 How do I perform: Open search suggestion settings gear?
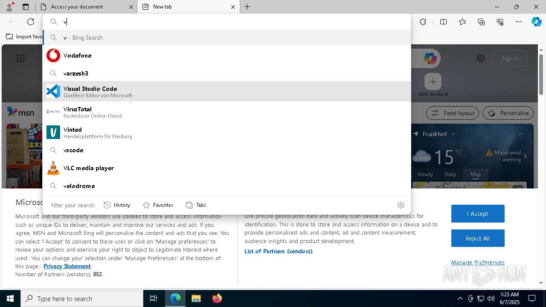[x=401, y=205]
